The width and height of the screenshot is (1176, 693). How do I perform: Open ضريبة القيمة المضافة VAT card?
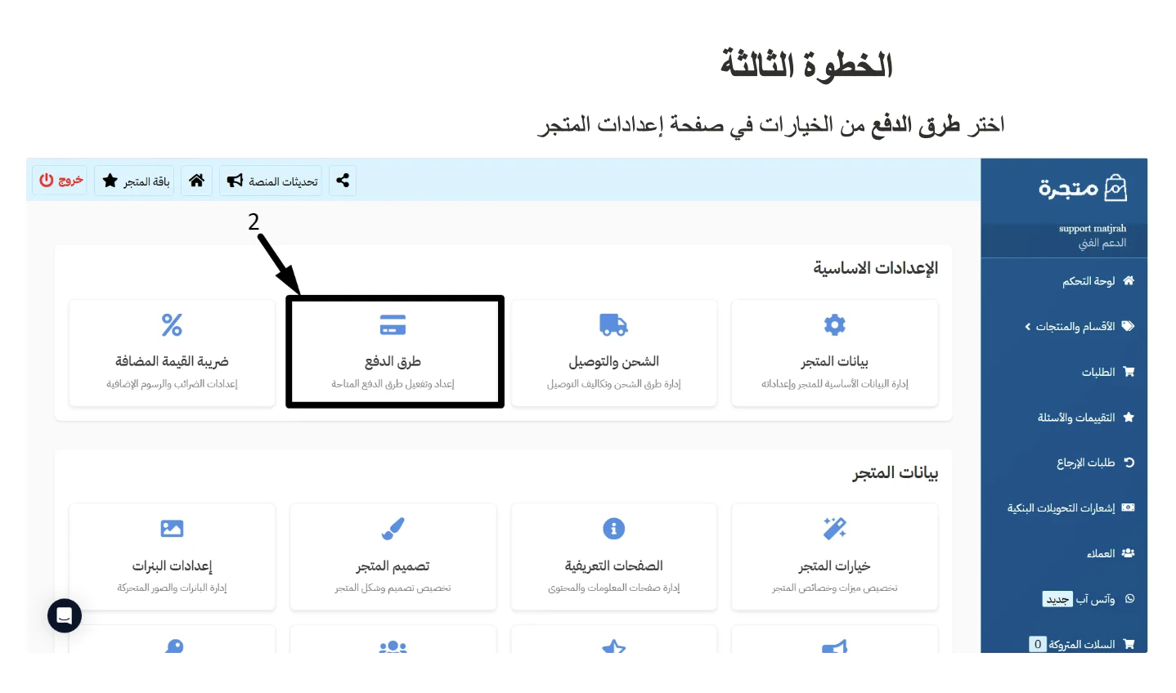pos(173,353)
